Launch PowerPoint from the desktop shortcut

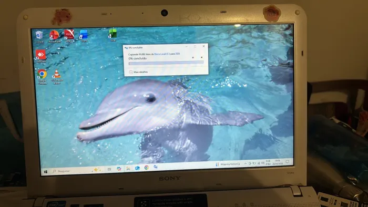coord(55,37)
